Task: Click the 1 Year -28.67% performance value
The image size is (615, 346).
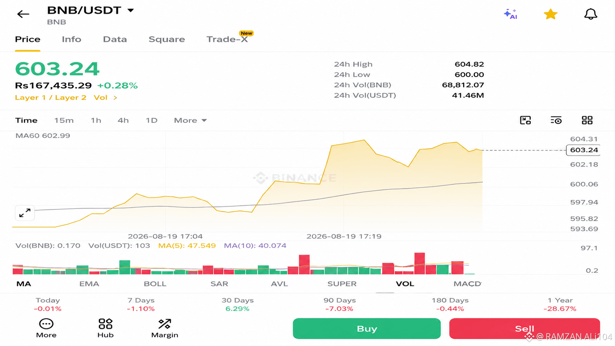Action: [x=560, y=309]
